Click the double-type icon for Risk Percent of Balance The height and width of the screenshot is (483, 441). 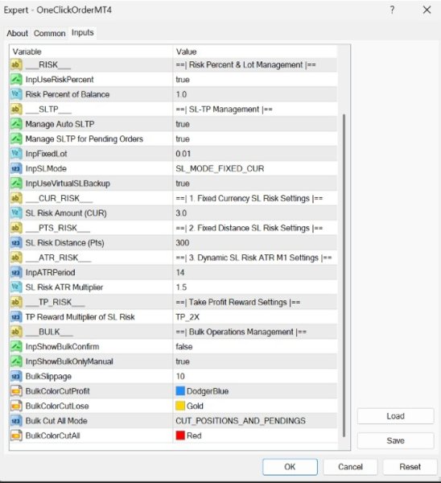(16, 94)
